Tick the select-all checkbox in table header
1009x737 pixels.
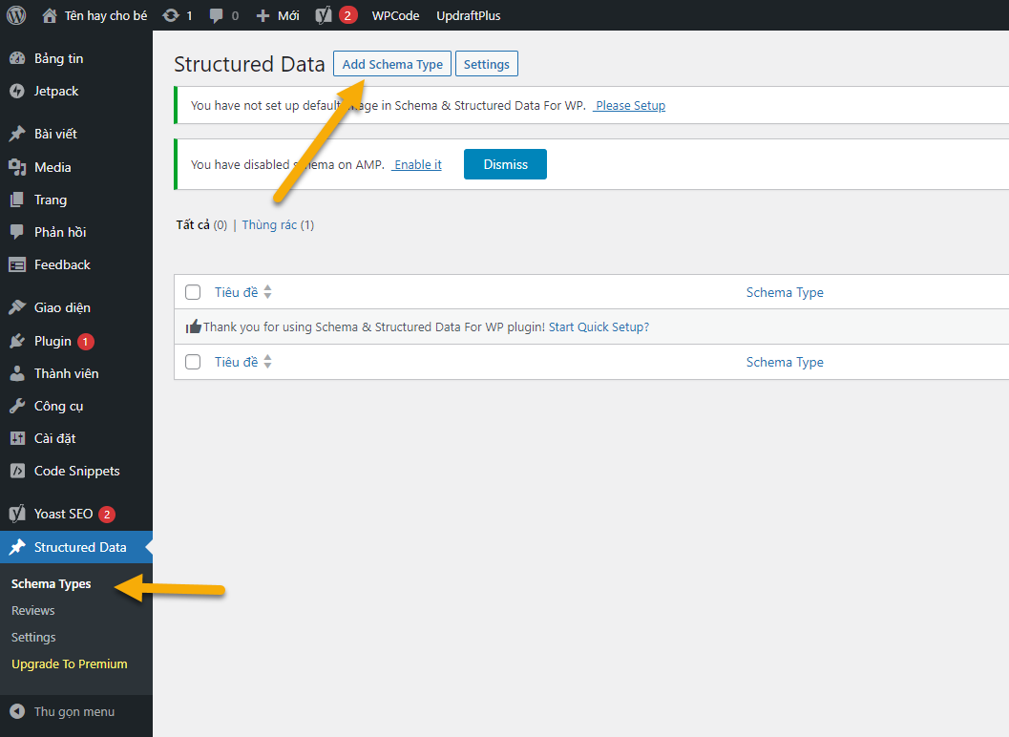click(x=193, y=292)
